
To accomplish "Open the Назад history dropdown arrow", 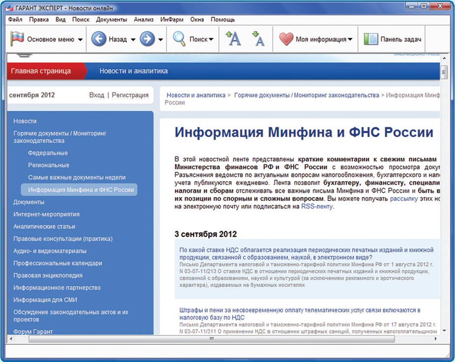I will pyautogui.click(x=133, y=40).
